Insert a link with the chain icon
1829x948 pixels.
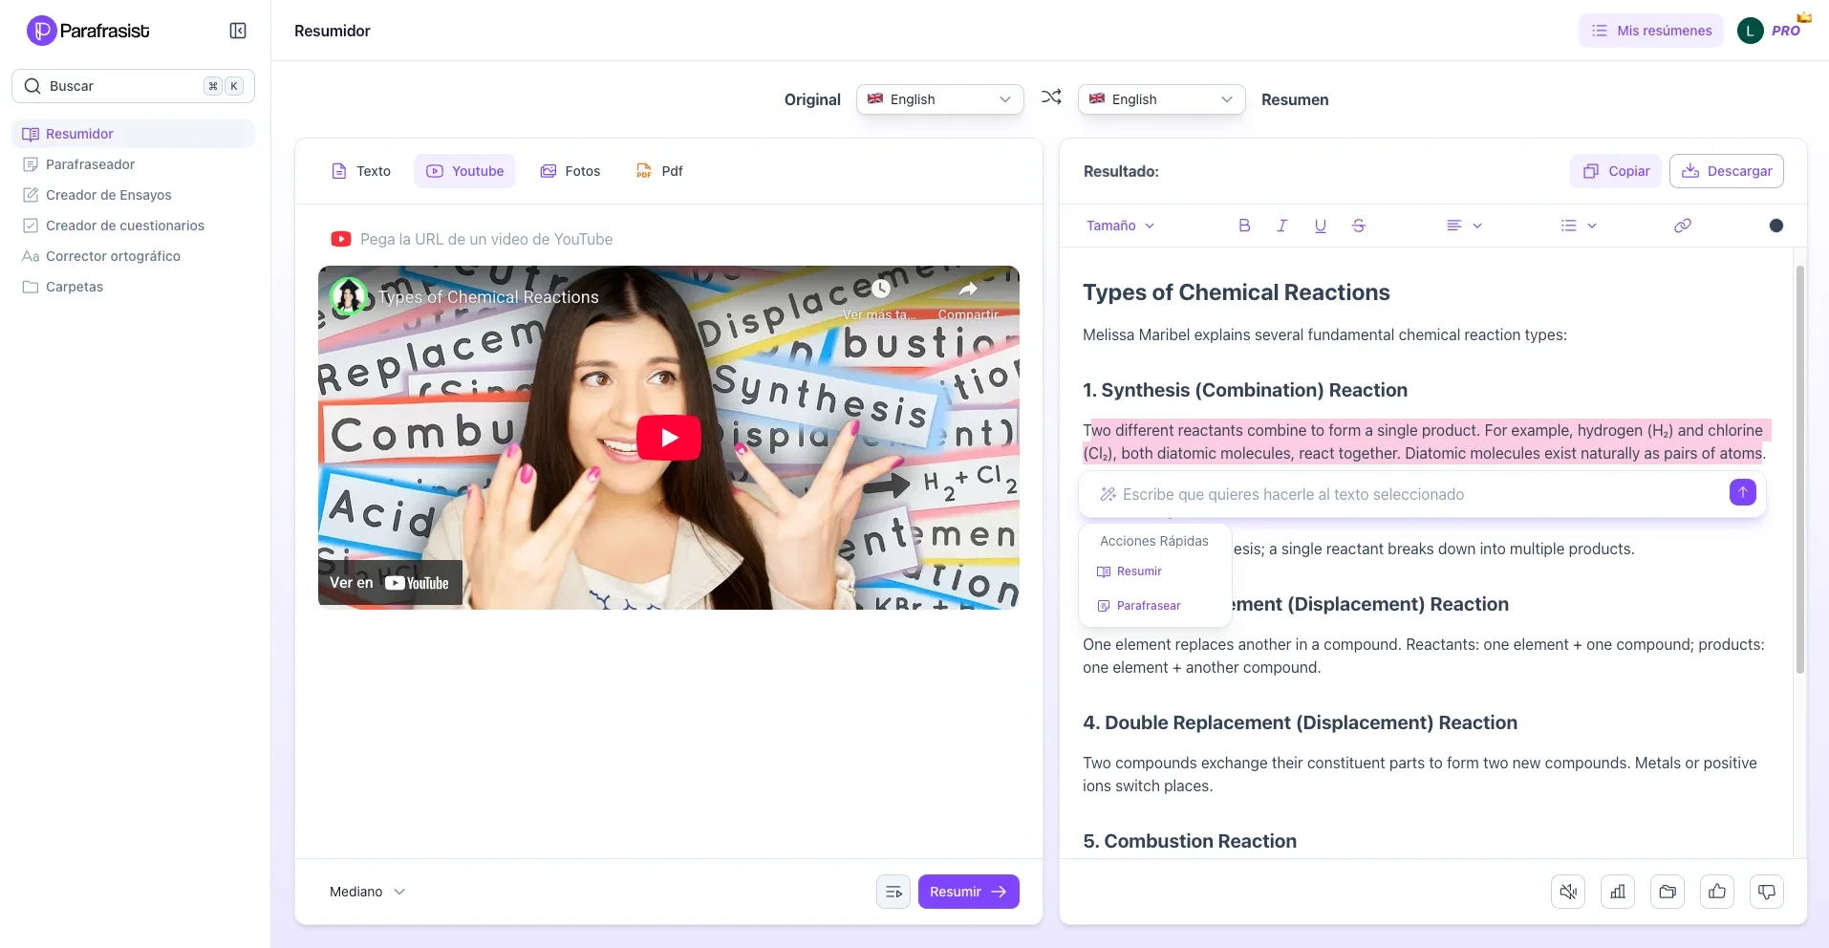tap(1683, 226)
